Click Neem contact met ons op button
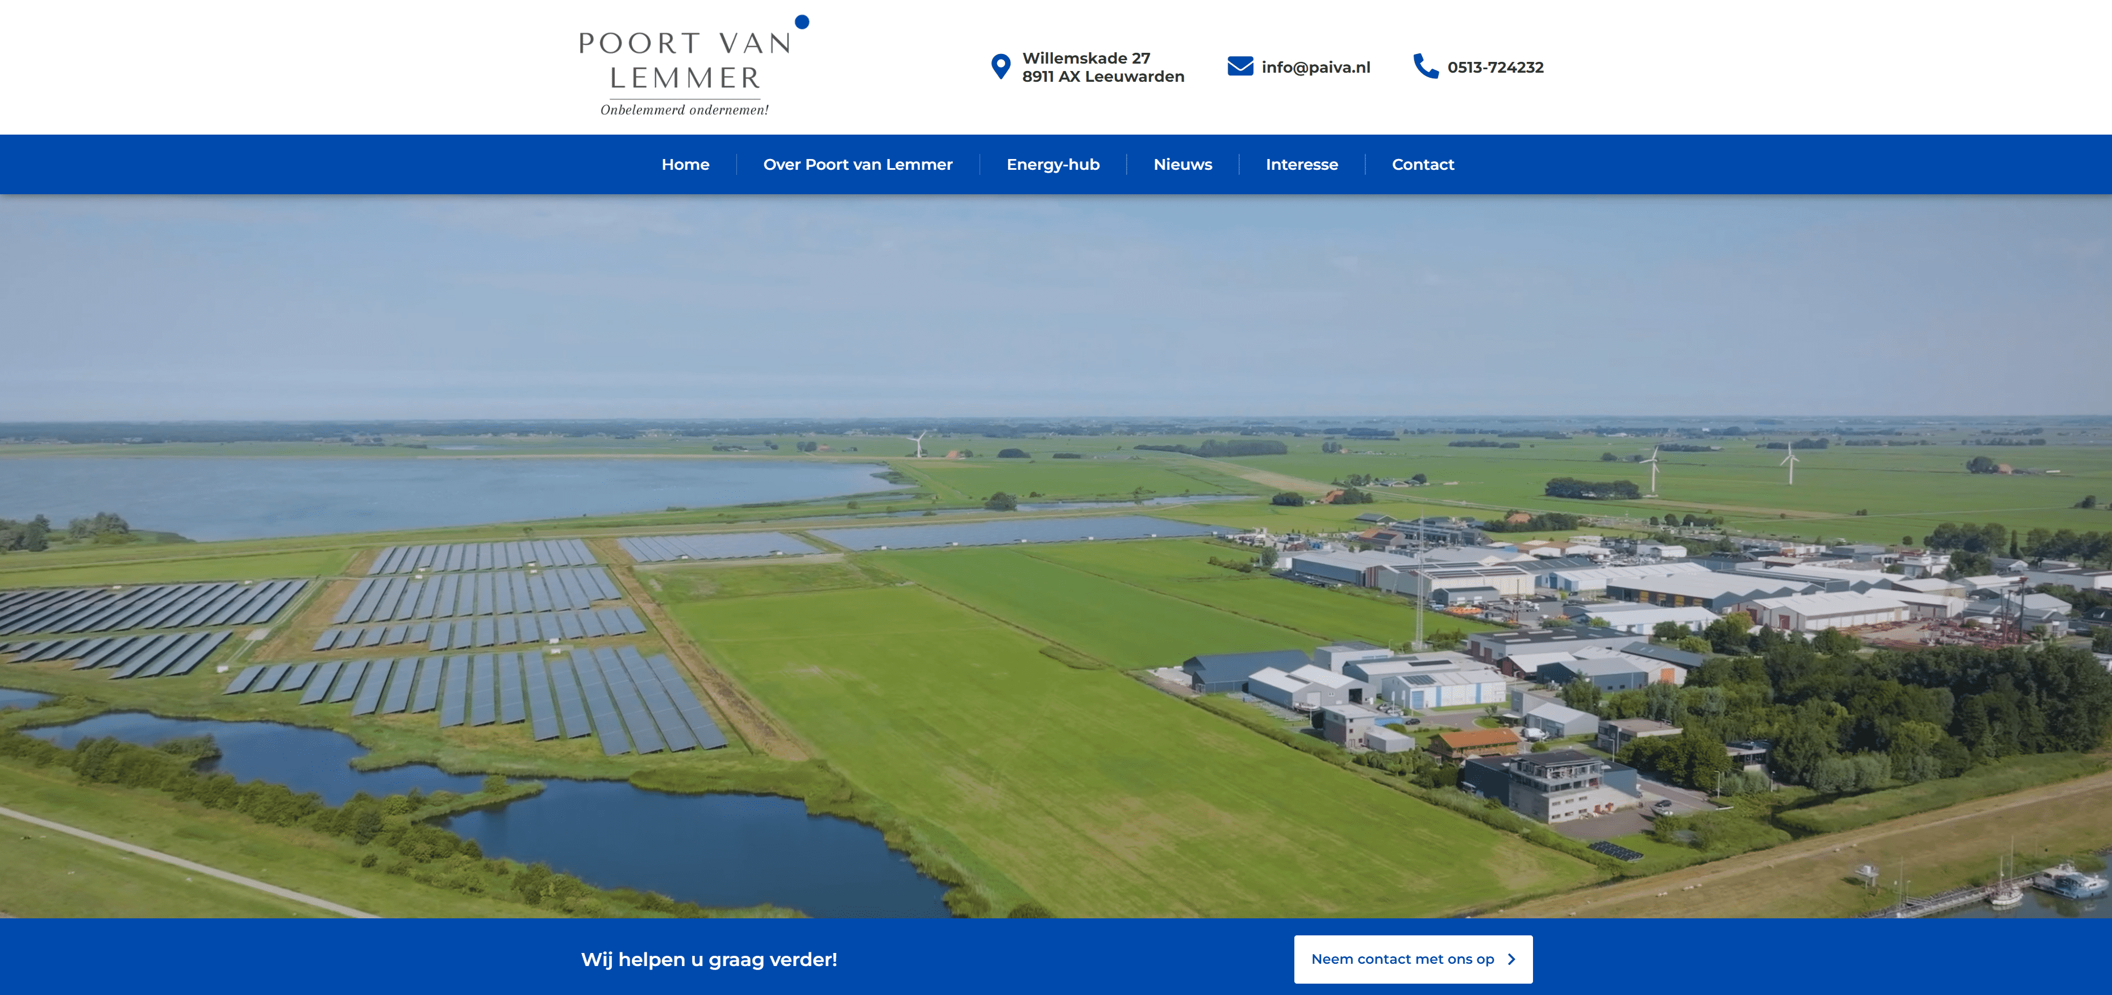 tap(1413, 959)
